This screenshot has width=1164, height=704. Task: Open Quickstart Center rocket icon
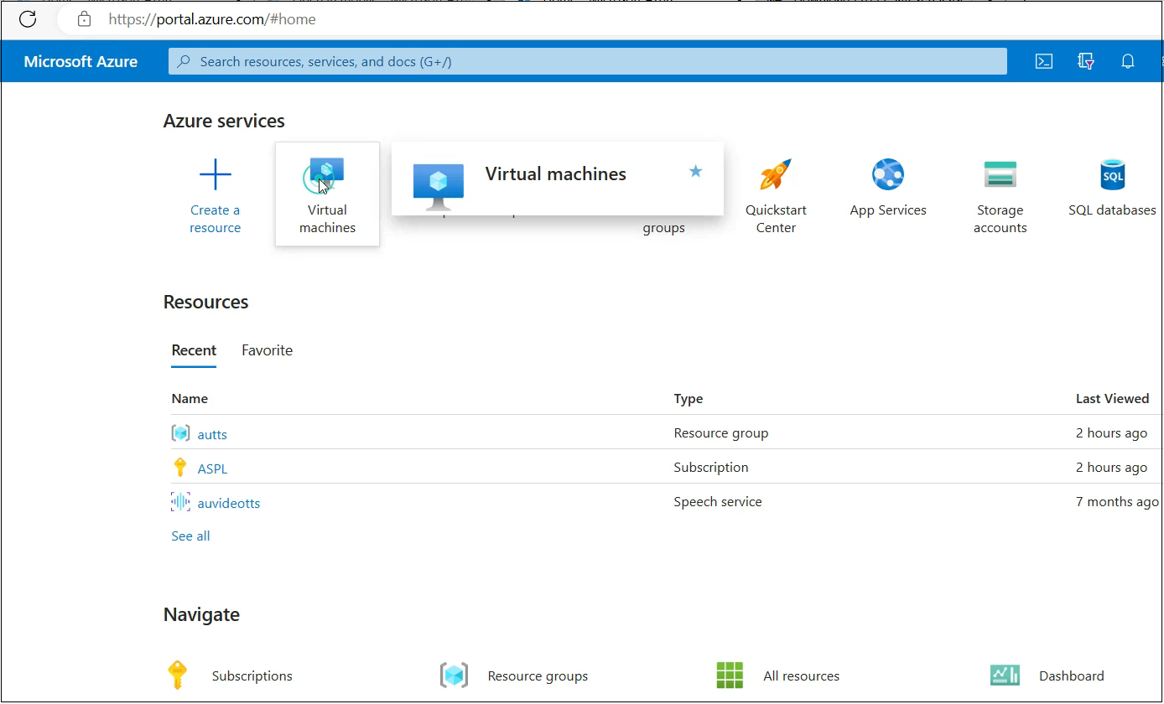coord(776,174)
